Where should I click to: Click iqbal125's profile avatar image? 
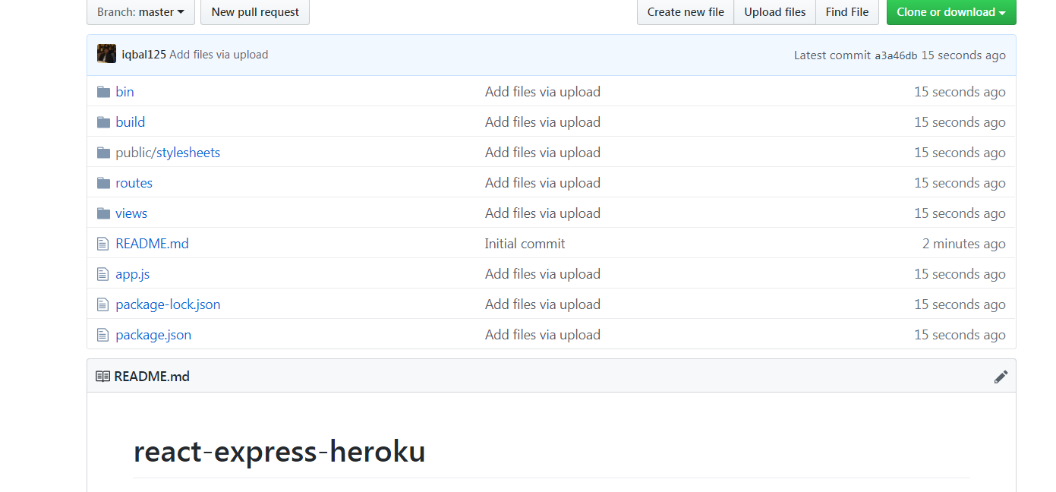point(106,53)
